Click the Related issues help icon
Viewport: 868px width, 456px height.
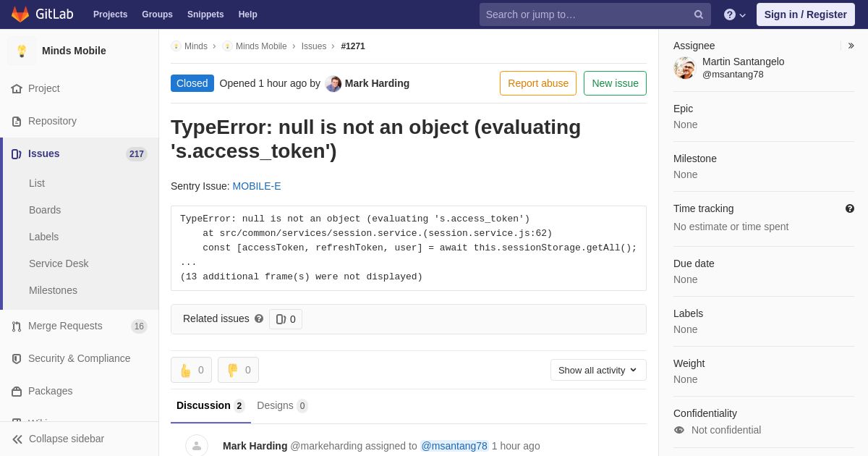click(259, 318)
